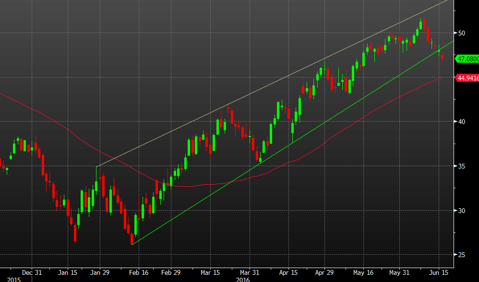This screenshot has height=282, width=479.
Task: Click the May 31 date label
Action: pos(399,272)
